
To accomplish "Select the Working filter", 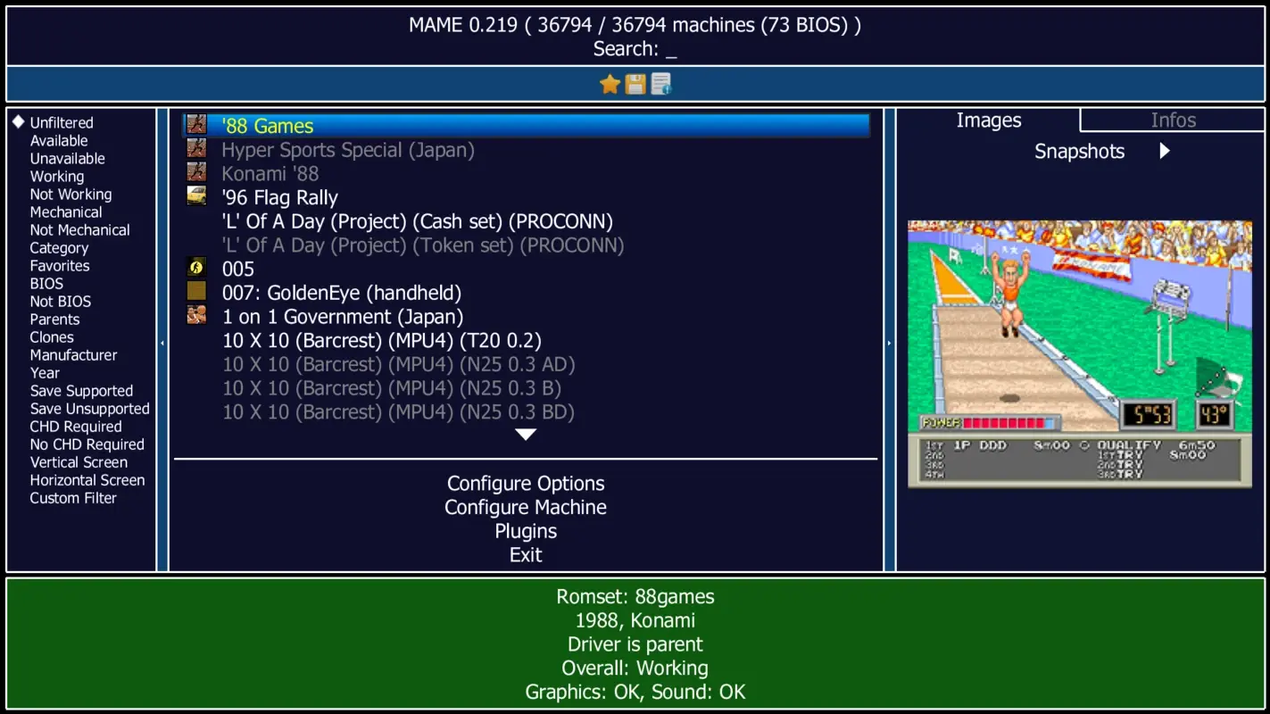I will tap(56, 176).
